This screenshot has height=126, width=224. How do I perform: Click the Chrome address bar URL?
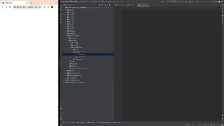30,7
